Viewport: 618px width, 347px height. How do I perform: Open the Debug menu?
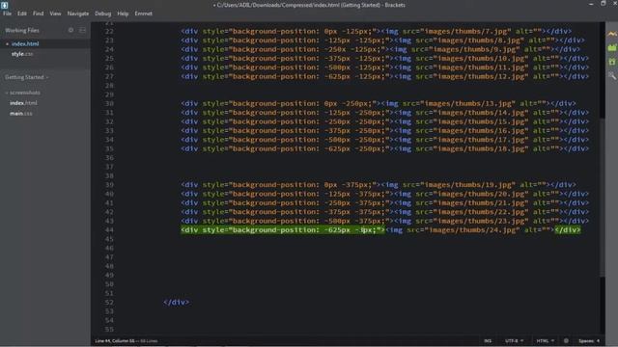(x=103, y=13)
